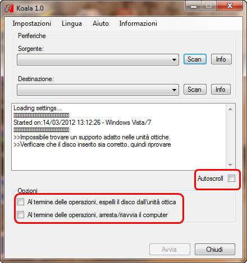Click Info button for Destinazione
Screen dimensions: 247x263
[x=221, y=90]
